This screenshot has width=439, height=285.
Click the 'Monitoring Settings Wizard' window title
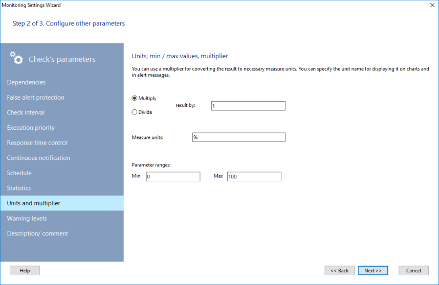click(x=31, y=5)
